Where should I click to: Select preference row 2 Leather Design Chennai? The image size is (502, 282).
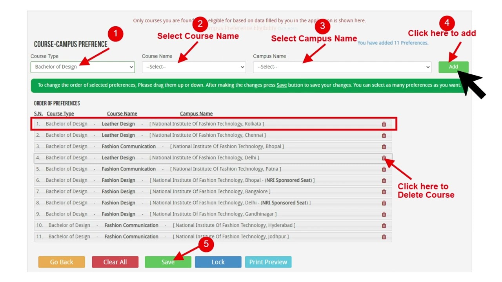213,135
